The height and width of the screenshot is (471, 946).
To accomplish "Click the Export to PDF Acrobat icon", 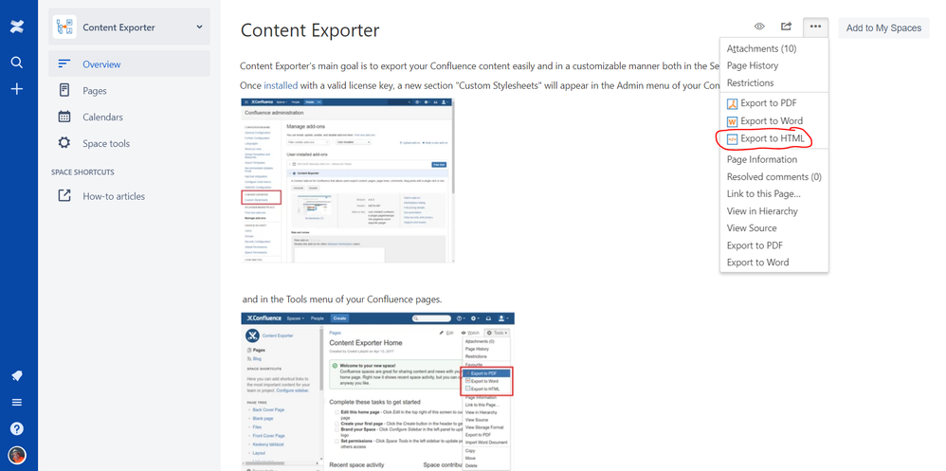I will 733,103.
